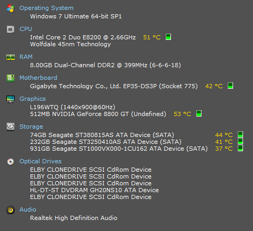This screenshot has width=253, height=231.
Task: Open the CPU section heading
Action: click(26, 29)
